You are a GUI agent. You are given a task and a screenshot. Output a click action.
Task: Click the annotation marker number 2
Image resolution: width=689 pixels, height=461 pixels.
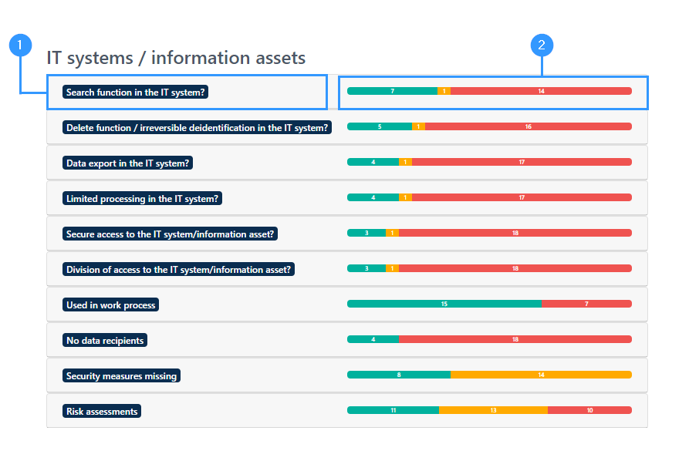click(542, 45)
